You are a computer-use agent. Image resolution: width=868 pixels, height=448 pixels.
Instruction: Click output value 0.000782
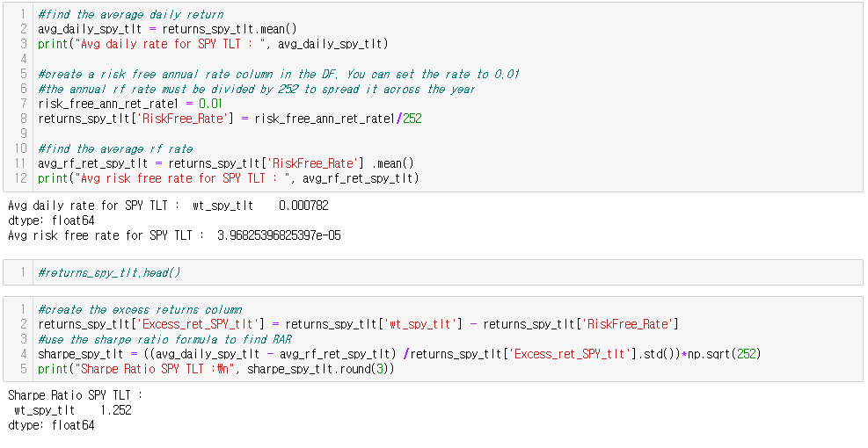tap(303, 206)
